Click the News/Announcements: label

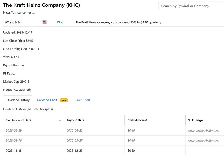19,13
